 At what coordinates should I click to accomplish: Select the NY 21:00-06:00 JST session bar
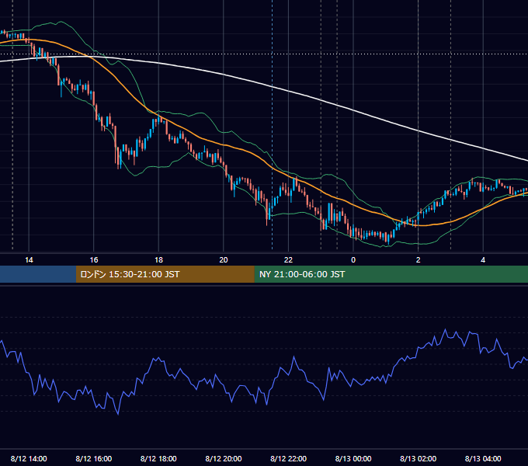pos(391,274)
